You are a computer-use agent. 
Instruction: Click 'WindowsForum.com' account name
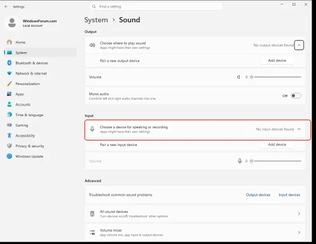pyautogui.click(x=39, y=21)
